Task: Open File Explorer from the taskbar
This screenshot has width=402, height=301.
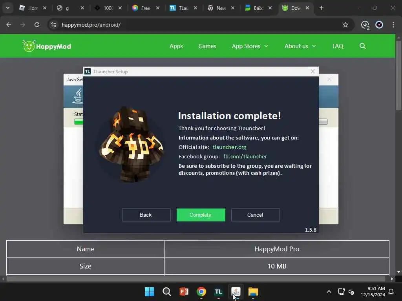Action: [x=253, y=292]
